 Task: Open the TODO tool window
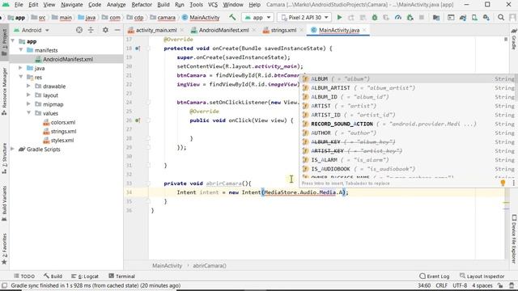click(x=24, y=276)
